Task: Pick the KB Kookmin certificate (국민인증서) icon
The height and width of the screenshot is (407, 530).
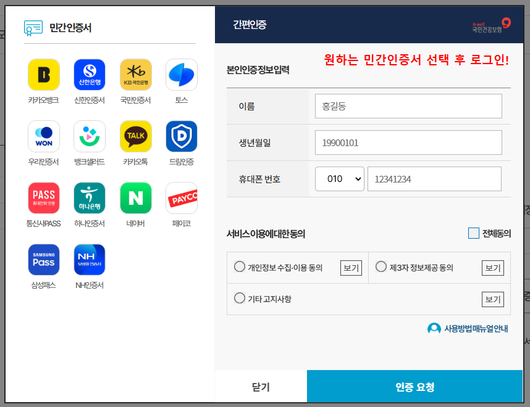Action: point(135,75)
